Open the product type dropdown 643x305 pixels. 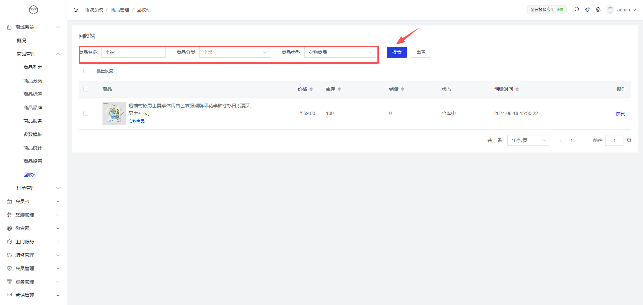click(340, 52)
